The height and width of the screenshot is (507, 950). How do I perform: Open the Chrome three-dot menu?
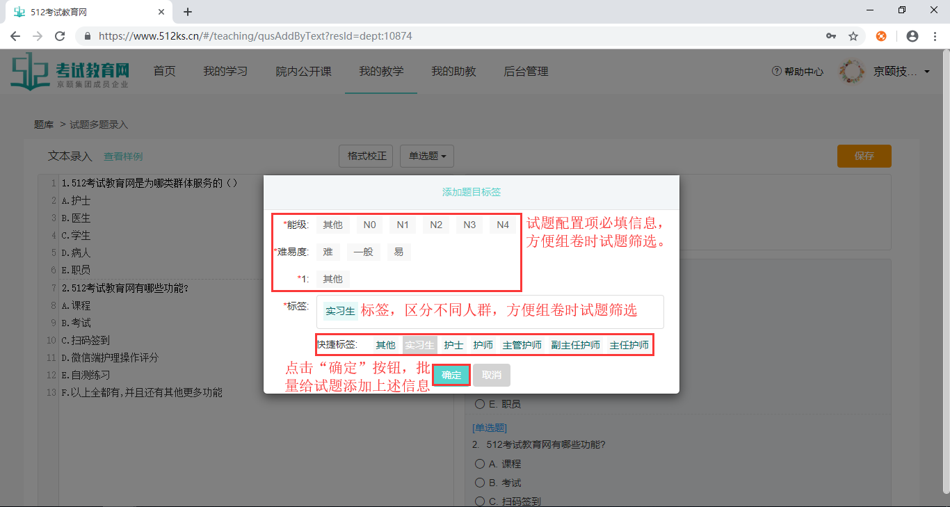point(935,36)
